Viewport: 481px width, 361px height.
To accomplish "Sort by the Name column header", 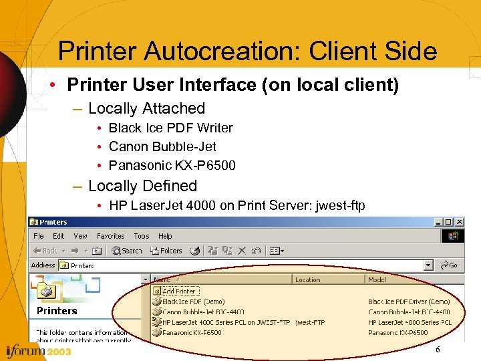I will click(x=222, y=279).
